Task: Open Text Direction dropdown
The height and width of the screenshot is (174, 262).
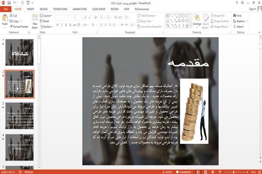Action: click(147, 16)
